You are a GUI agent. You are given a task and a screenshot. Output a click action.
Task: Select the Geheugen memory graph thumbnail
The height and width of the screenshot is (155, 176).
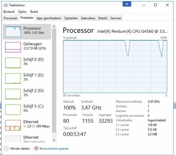pos(13,47)
